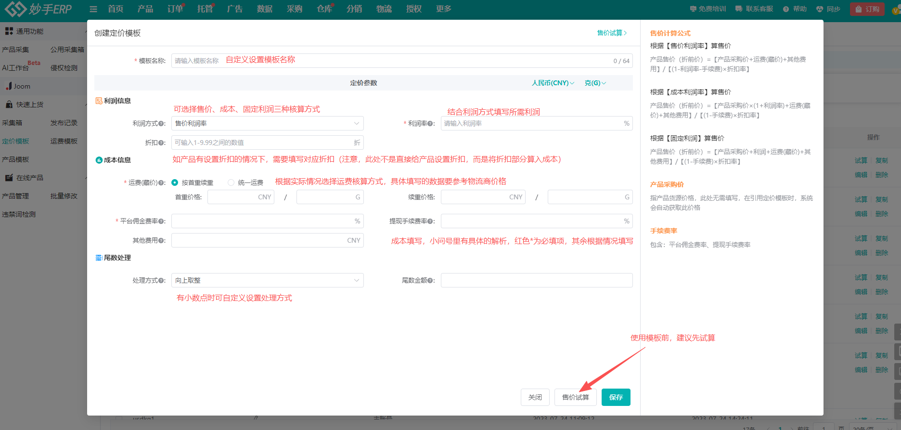Click the question mark icon beside 折扣

161,143
